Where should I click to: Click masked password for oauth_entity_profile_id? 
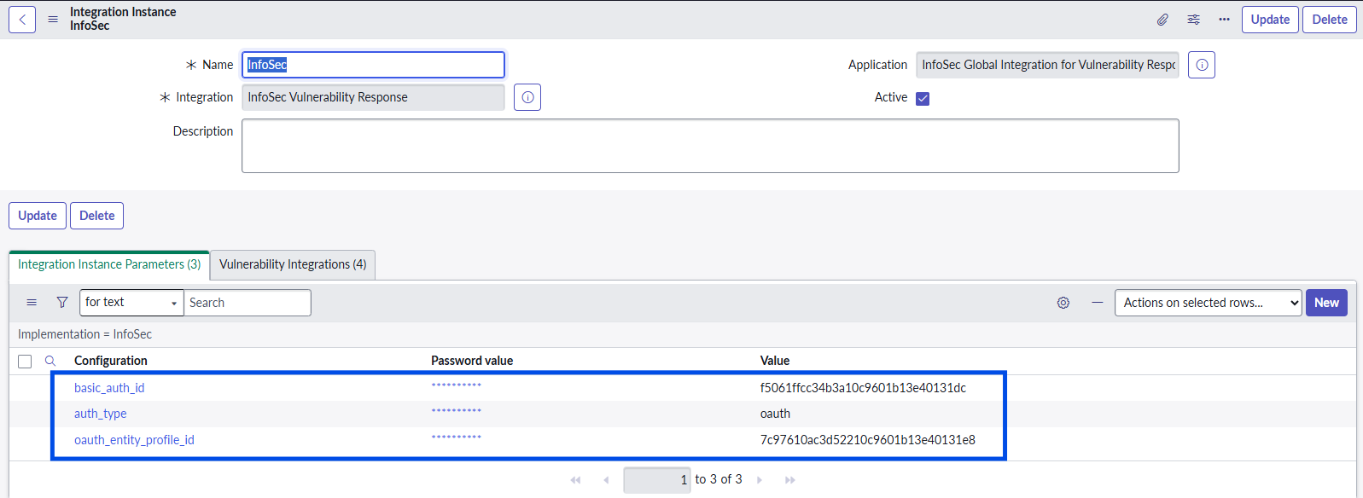pyautogui.click(x=457, y=437)
